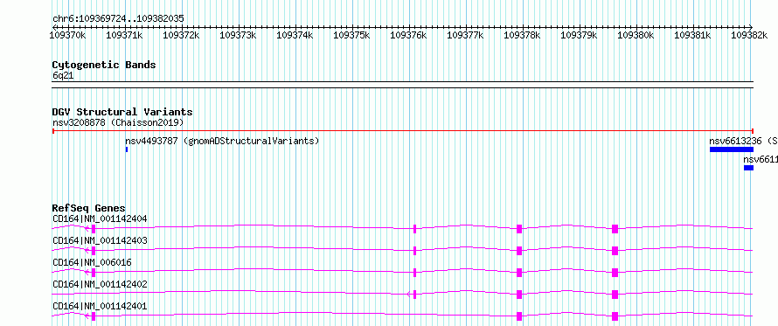Click the chr6:109369724..109382035 region label

point(118,18)
